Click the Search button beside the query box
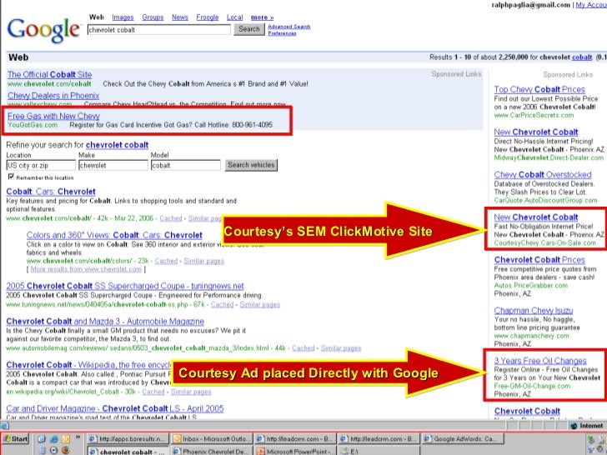The height and width of the screenshot is (455, 607). pyautogui.click(x=249, y=29)
